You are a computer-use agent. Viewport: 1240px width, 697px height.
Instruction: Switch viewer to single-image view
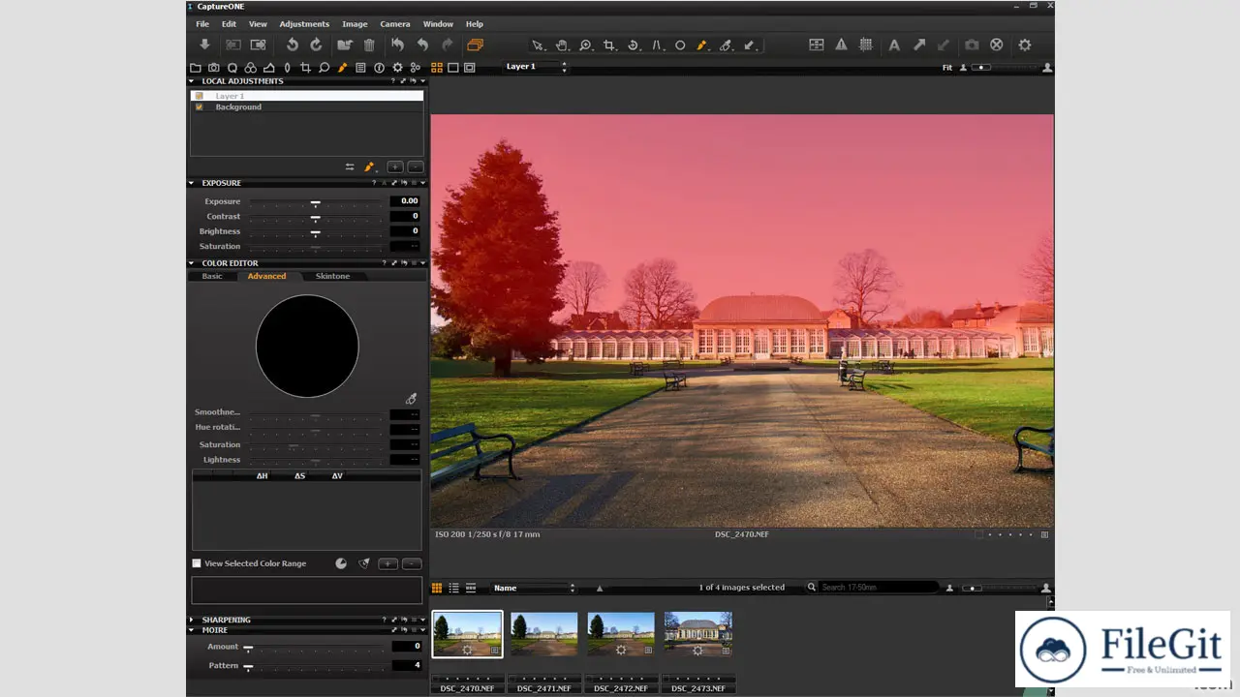[453, 68]
